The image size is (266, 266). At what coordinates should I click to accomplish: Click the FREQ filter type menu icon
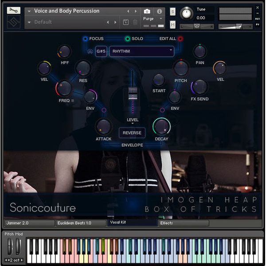coord(73,101)
